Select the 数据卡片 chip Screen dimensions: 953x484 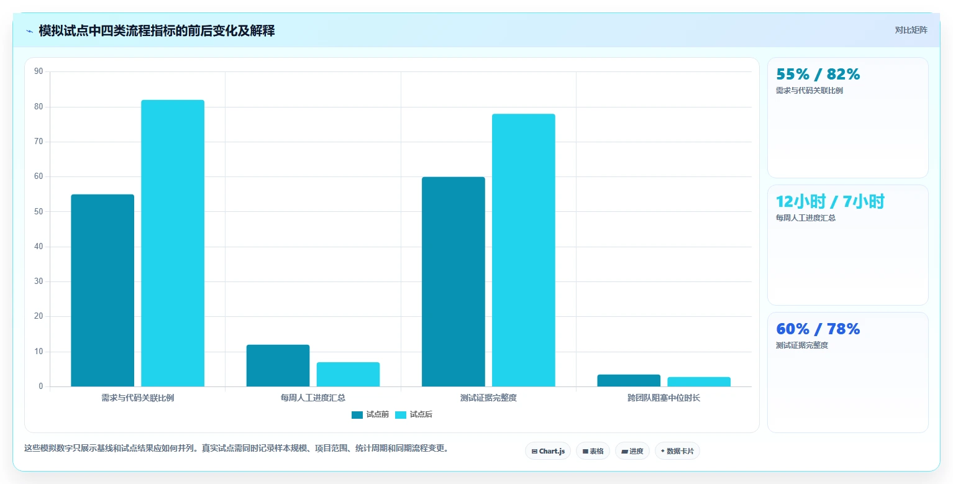[x=677, y=451]
